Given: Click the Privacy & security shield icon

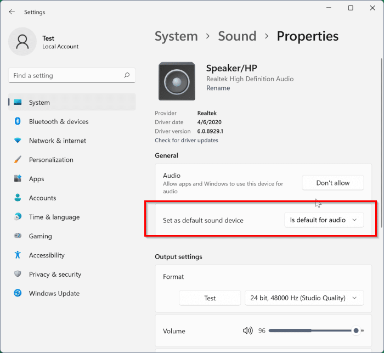Looking at the screenshot, I should pos(18,274).
